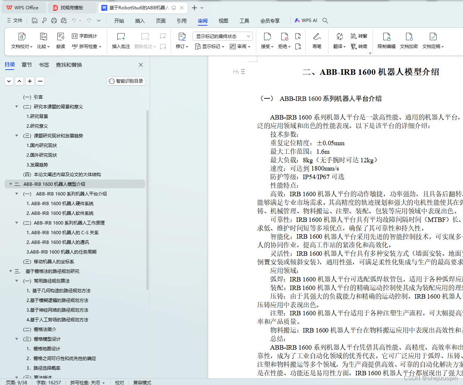This screenshot has height=385, width=463.
Task: Open the 显示标记的最终状态 dropdown
Action: click(x=223, y=36)
